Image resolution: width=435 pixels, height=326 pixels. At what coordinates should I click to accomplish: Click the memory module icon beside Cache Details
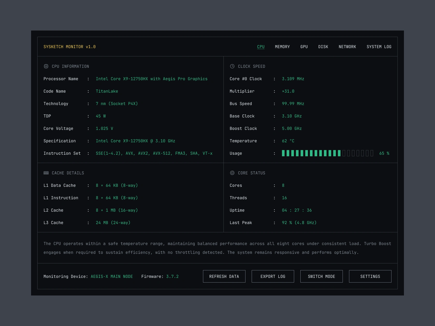pos(46,173)
